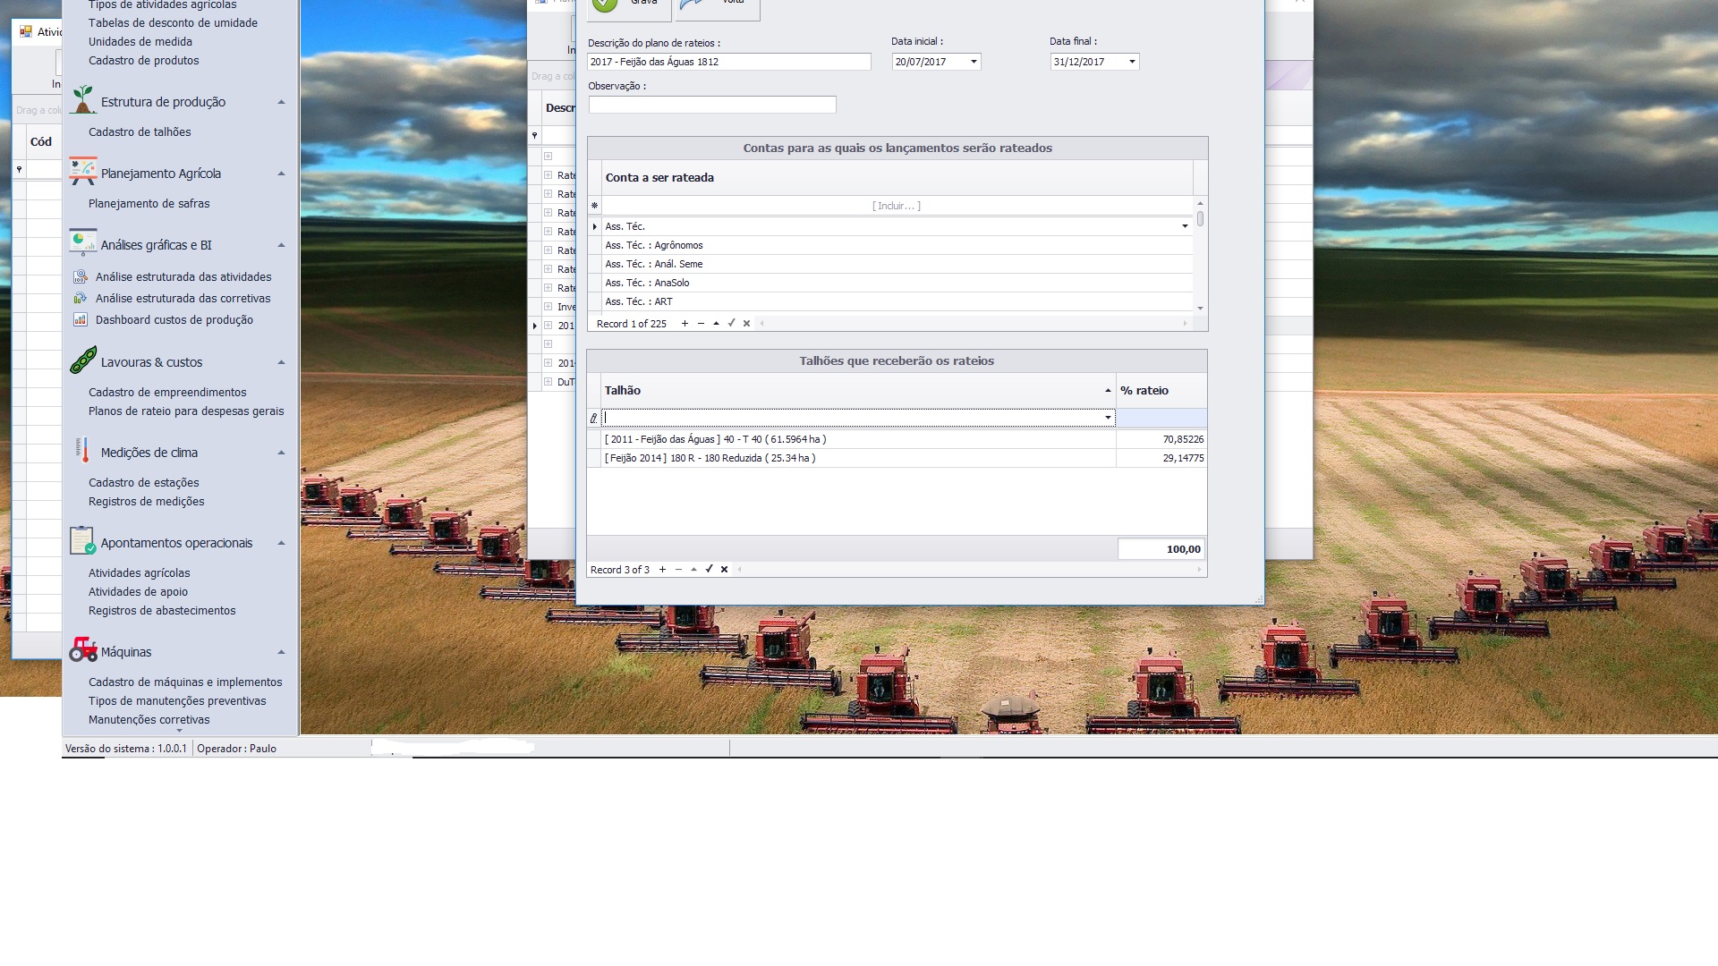Click filter icon in Atividades window grid

[x=19, y=169]
